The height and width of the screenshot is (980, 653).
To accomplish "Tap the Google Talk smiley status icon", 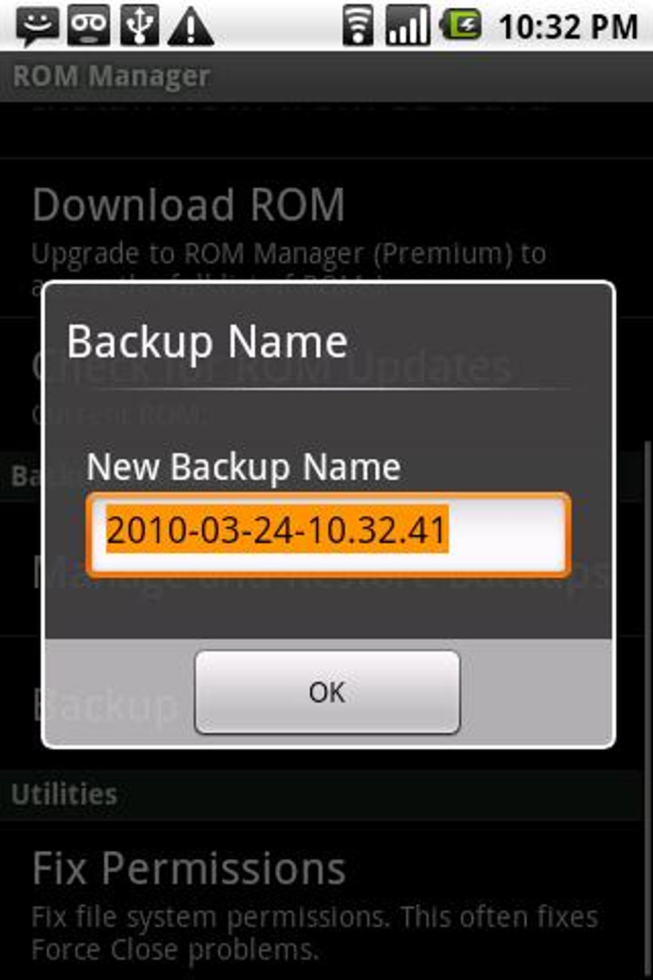I will coord(38,26).
